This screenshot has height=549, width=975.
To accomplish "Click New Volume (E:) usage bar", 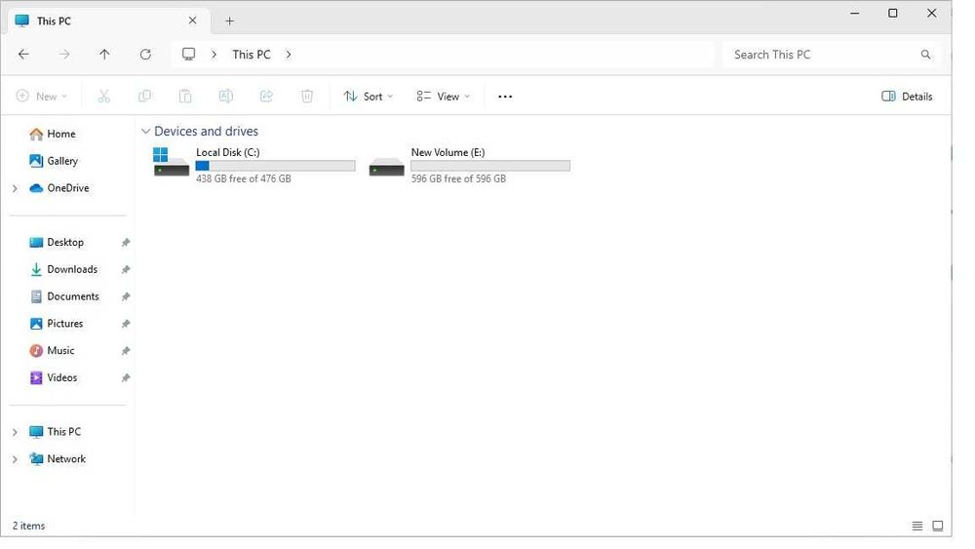I will pyautogui.click(x=490, y=166).
